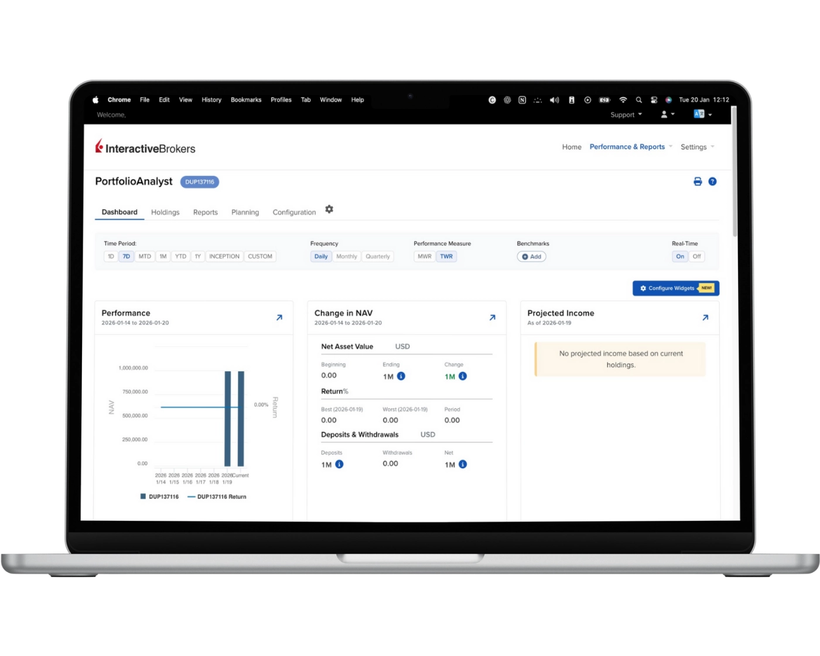Select the Quarterly frequency option
820x656 pixels.
click(x=378, y=256)
